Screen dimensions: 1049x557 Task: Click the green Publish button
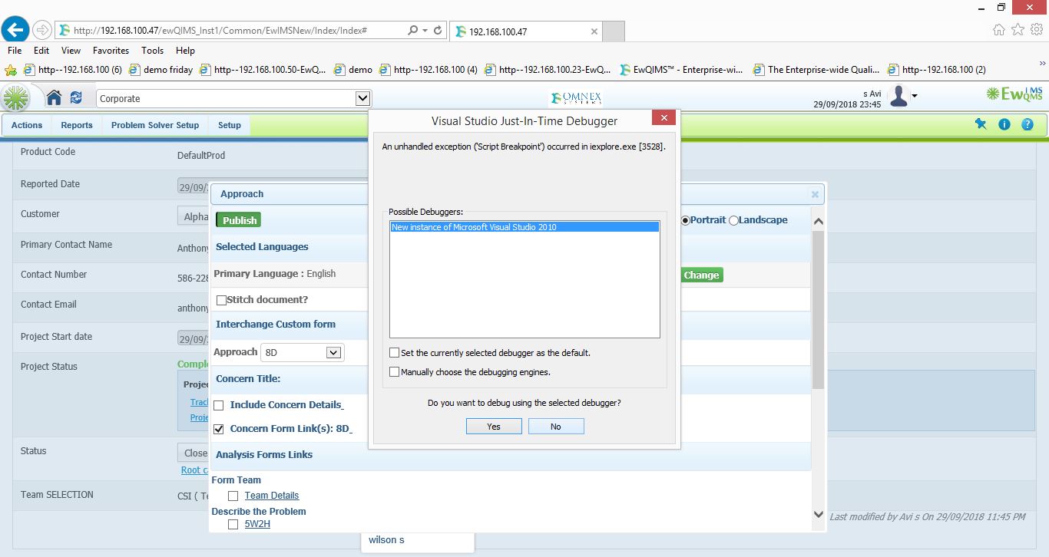coord(240,220)
